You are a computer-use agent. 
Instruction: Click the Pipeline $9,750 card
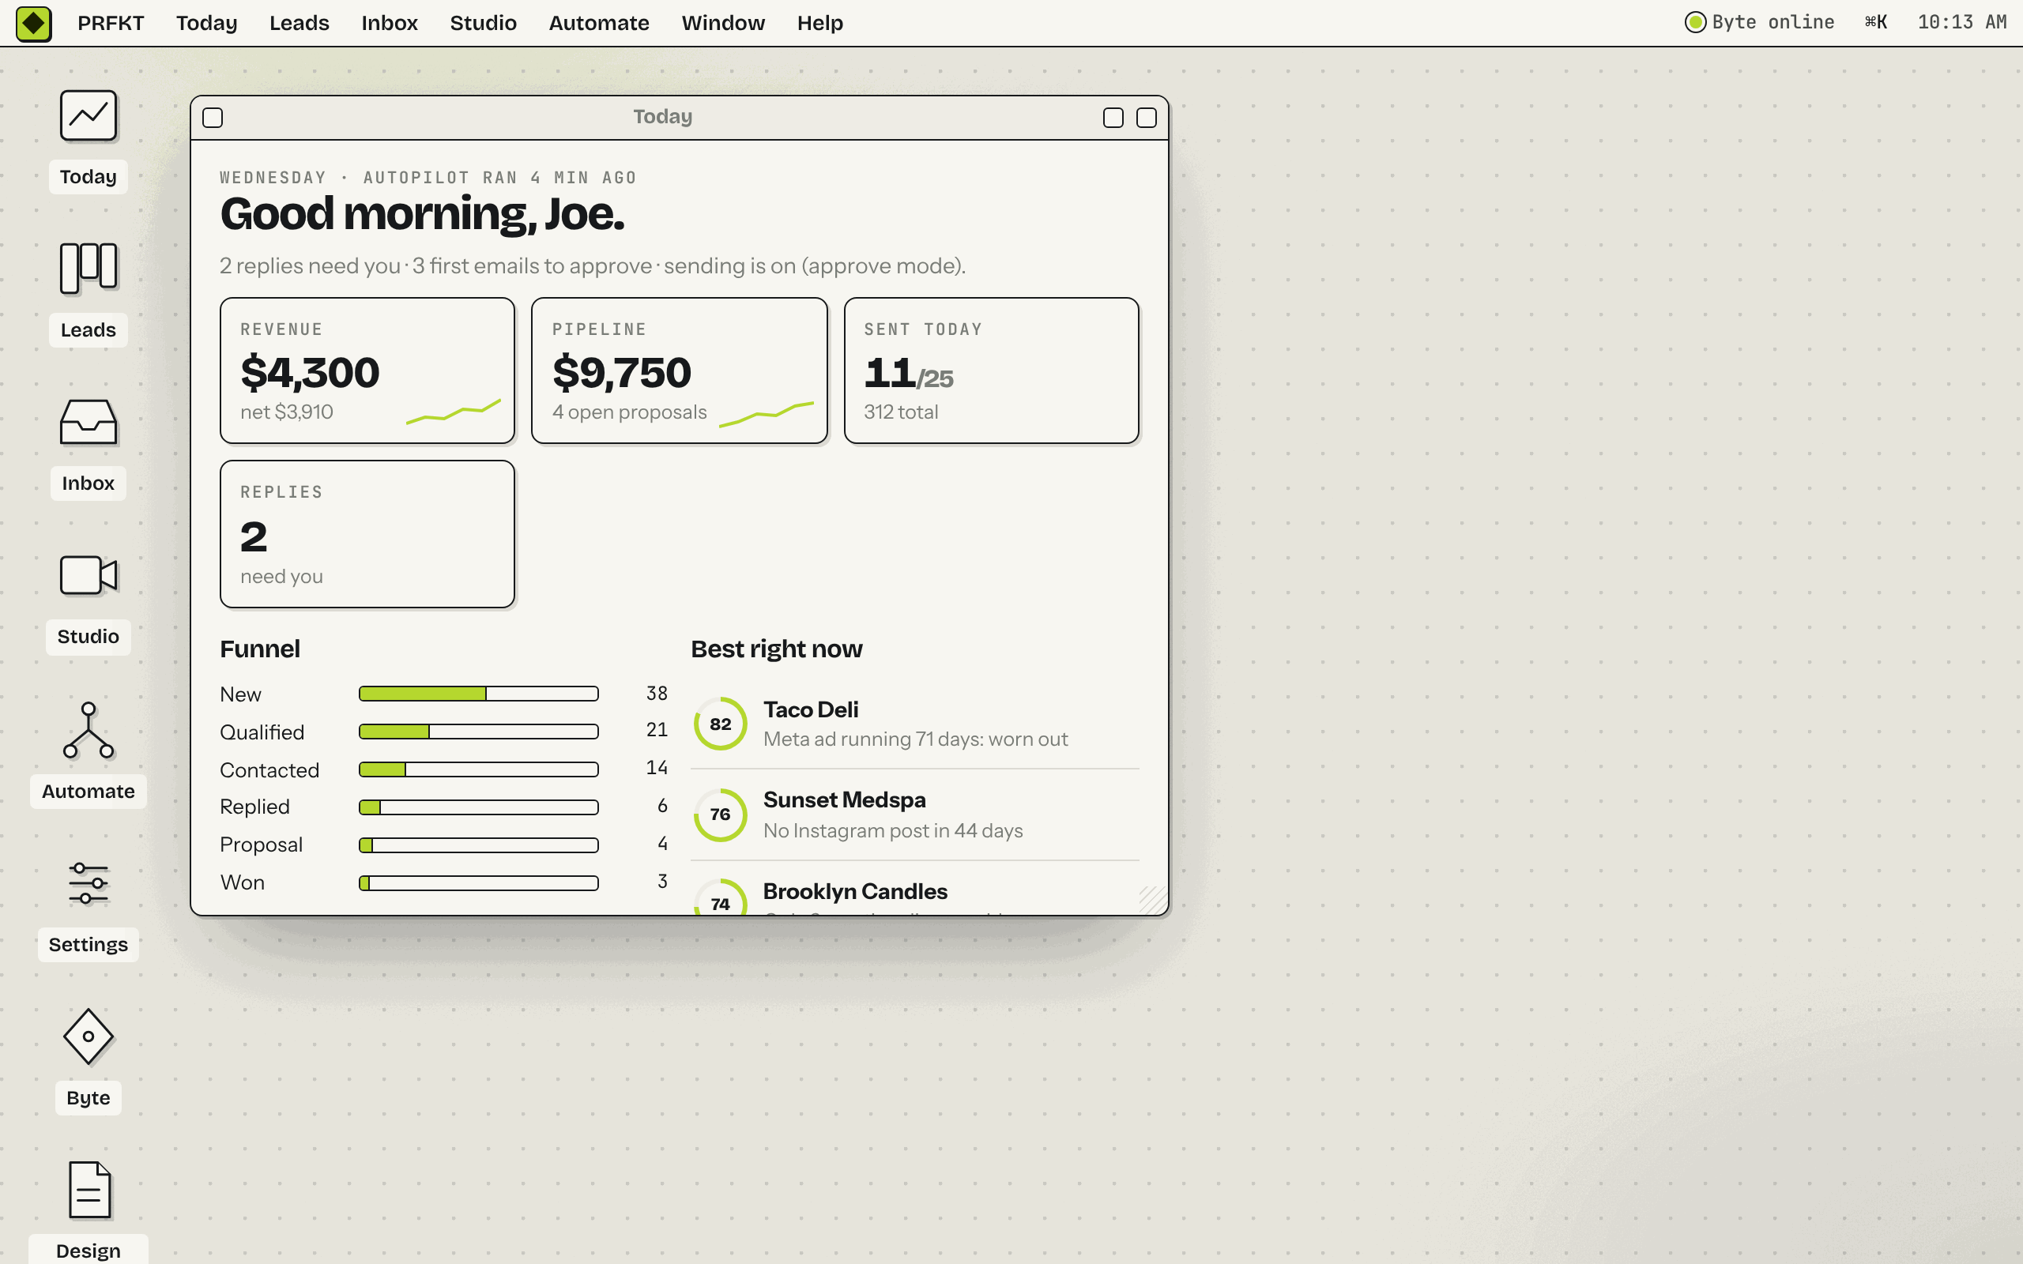tap(679, 371)
